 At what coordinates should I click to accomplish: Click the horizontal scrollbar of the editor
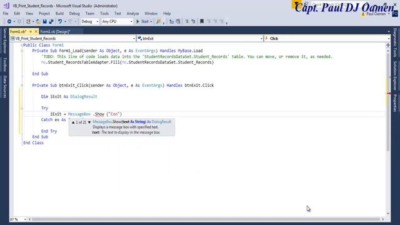(x=206, y=219)
